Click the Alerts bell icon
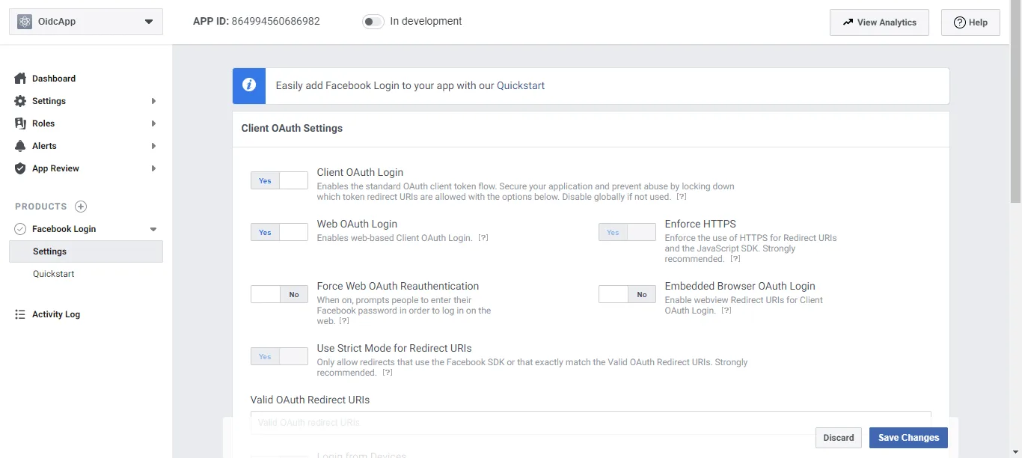This screenshot has height=458, width=1022. point(20,146)
